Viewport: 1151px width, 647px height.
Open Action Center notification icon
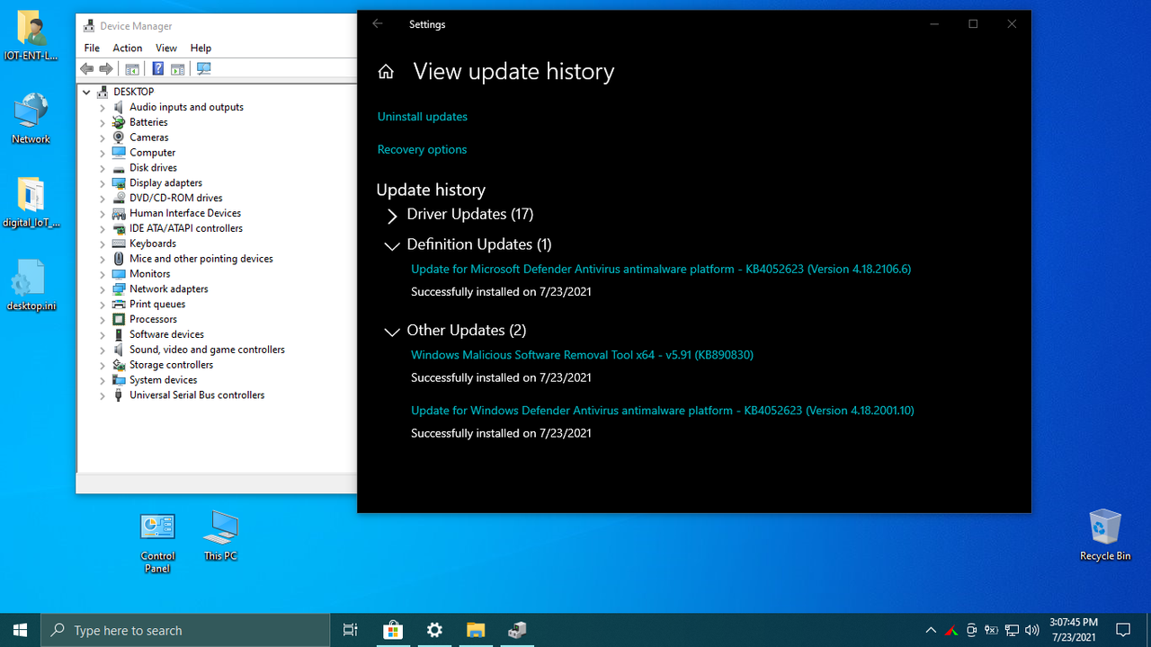coord(1122,630)
